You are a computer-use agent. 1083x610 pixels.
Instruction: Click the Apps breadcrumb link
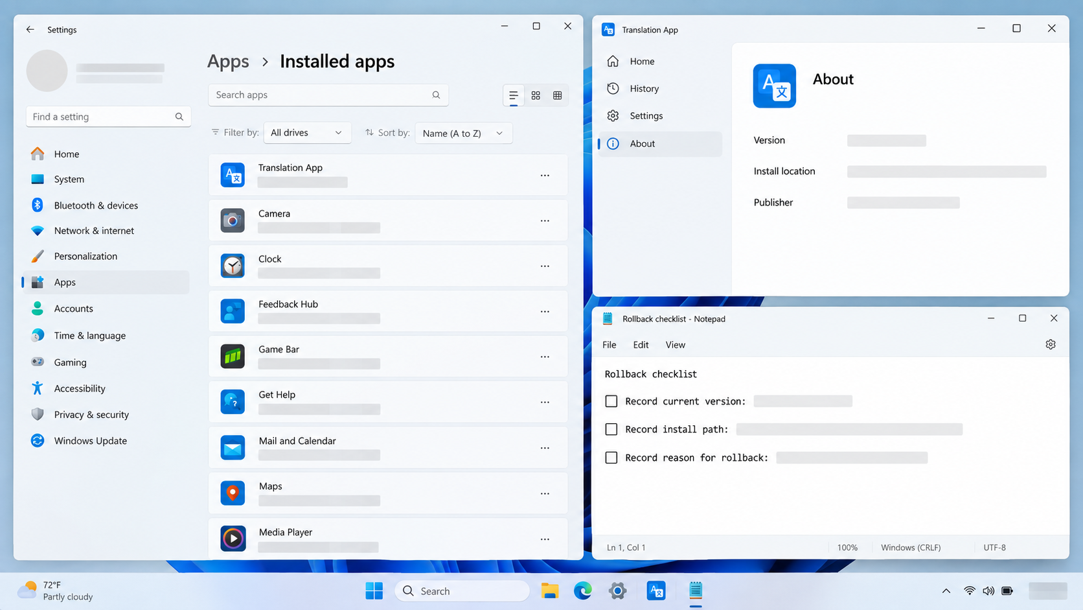(x=228, y=62)
